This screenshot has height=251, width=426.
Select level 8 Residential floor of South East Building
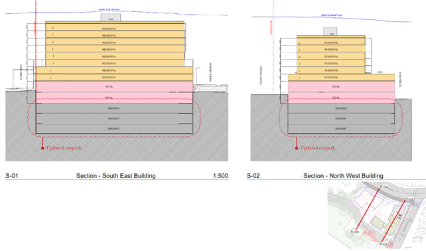[115, 27]
